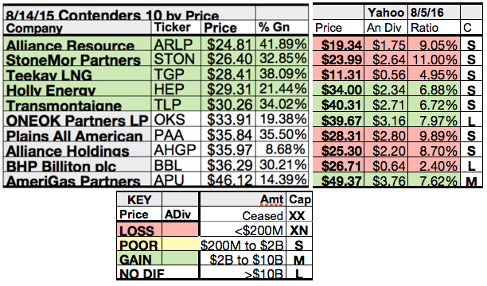Viewport: 487px width, 286px height.
Task: Select the 'Ceased' amount cell in key
Action: point(243,214)
